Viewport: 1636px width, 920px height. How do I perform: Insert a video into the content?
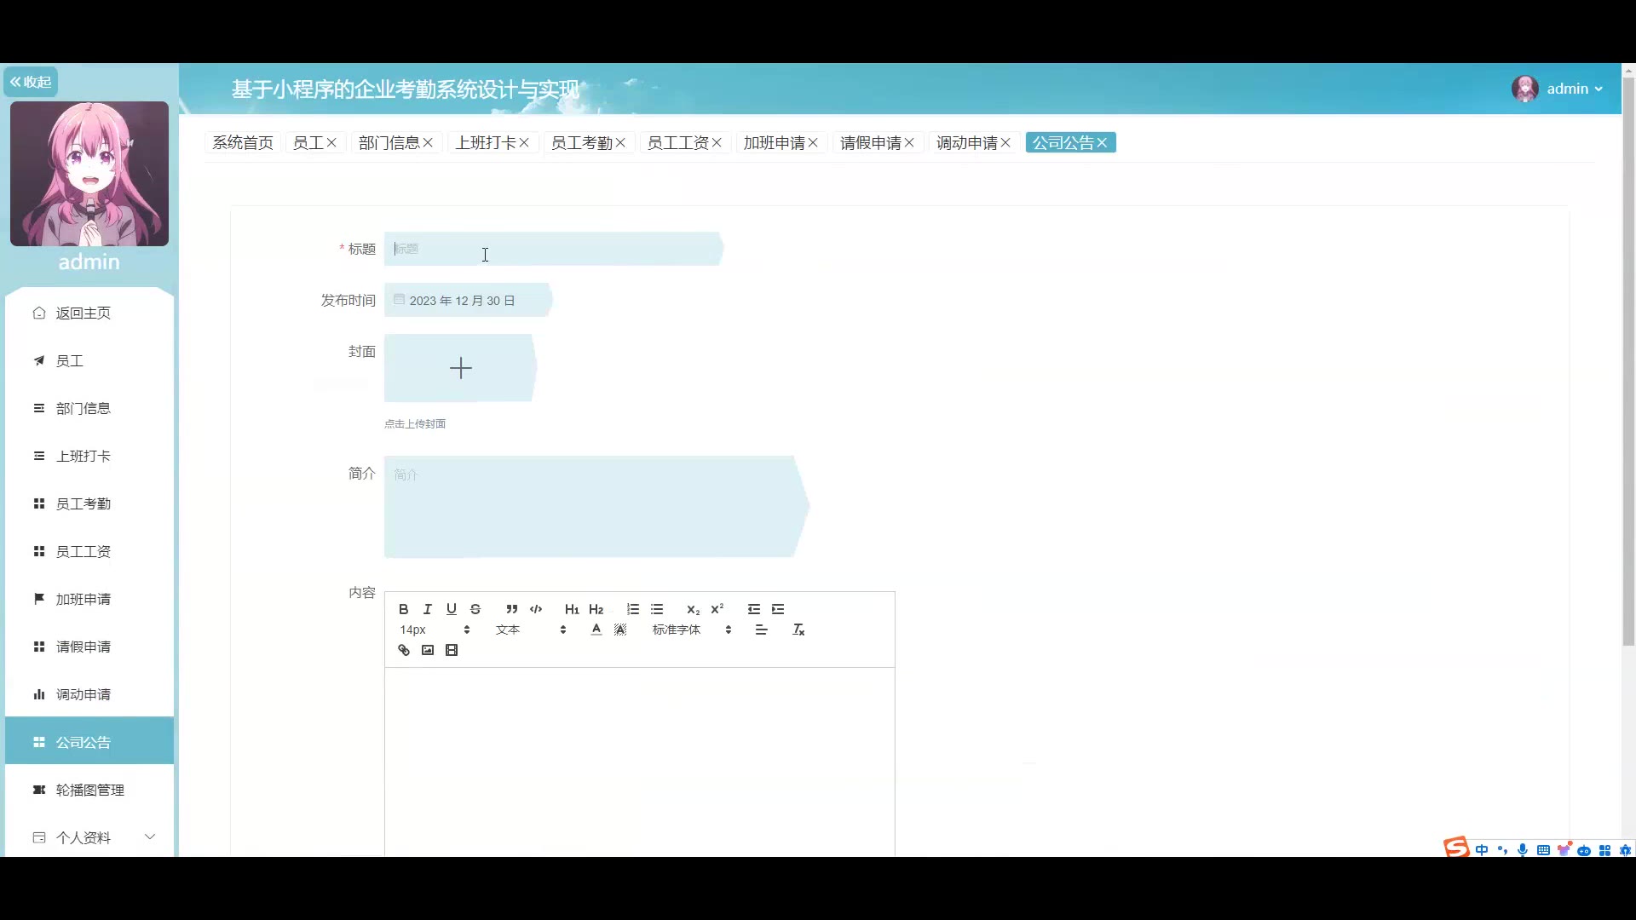[452, 650]
